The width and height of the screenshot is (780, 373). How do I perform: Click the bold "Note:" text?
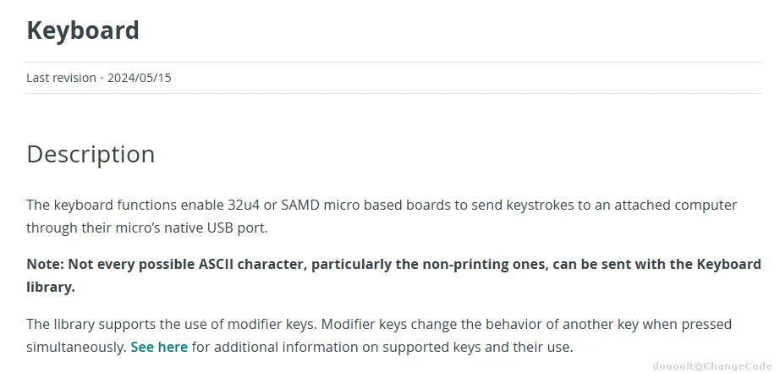click(46, 264)
